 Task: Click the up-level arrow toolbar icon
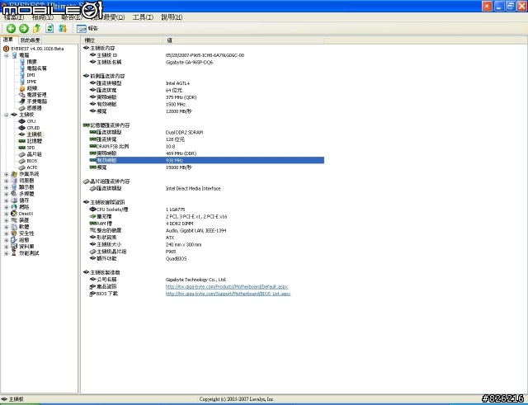click(x=36, y=29)
